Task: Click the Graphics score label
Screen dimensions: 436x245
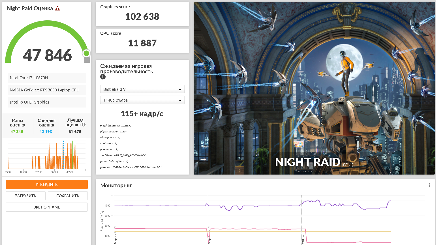Action: 115,7
